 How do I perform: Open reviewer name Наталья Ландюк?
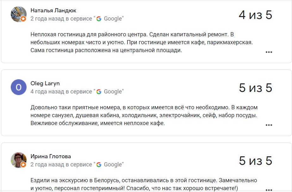(x=53, y=10)
